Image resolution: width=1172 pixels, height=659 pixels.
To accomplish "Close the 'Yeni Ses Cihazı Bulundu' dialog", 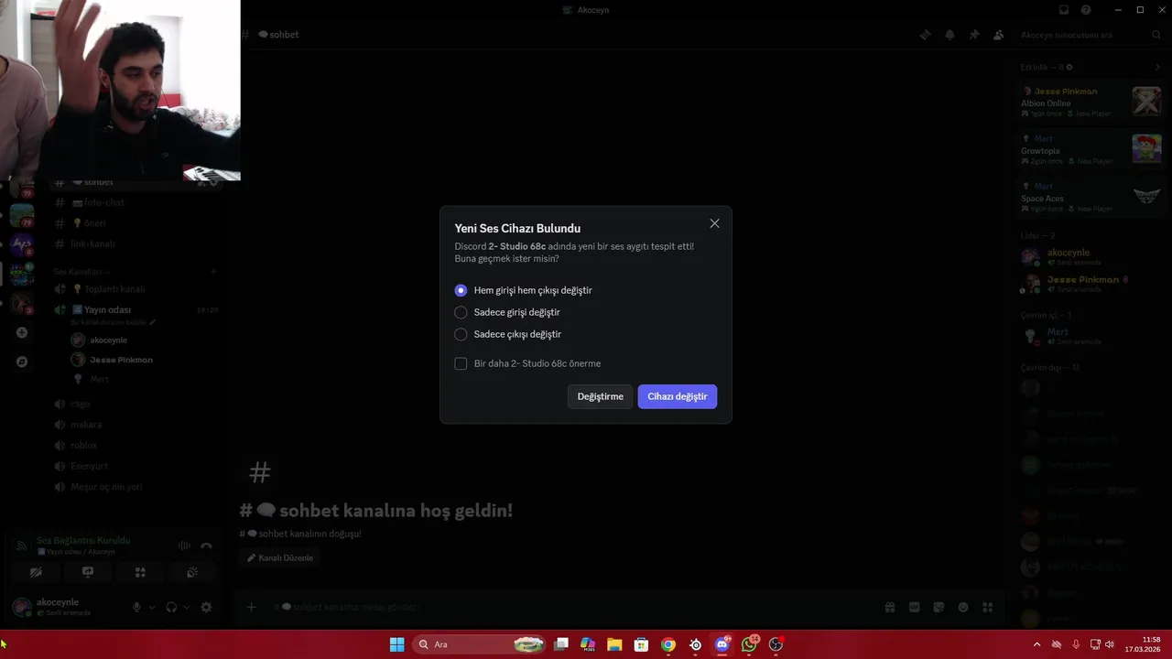I will click(x=714, y=223).
